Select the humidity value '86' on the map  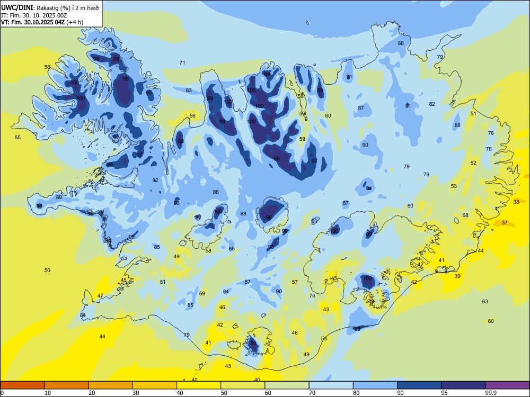click(216, 192)
